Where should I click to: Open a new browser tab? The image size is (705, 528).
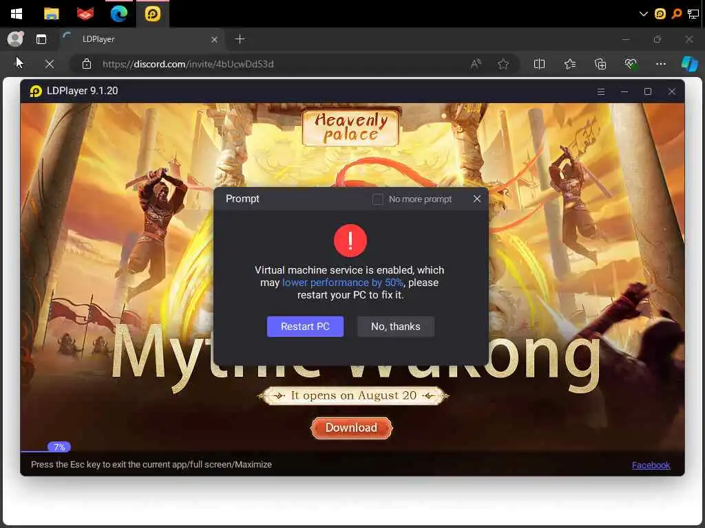240,39
